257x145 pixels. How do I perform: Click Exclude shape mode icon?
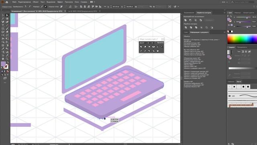click(201, 20)
